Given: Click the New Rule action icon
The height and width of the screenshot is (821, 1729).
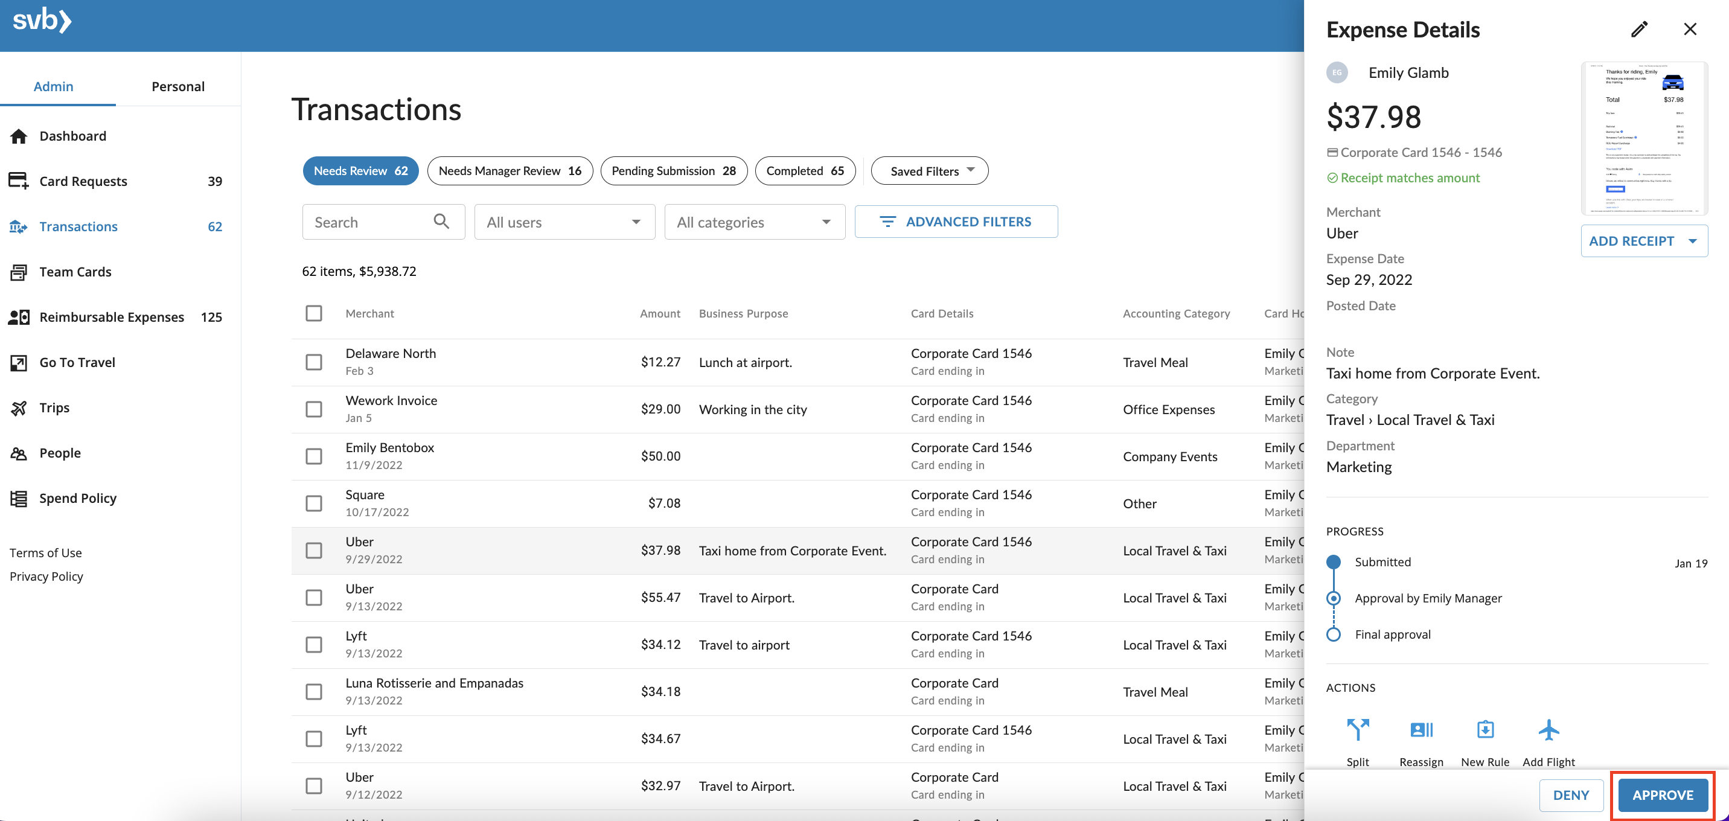Looking at the screenshot, I should click(x=1485, y=730).
